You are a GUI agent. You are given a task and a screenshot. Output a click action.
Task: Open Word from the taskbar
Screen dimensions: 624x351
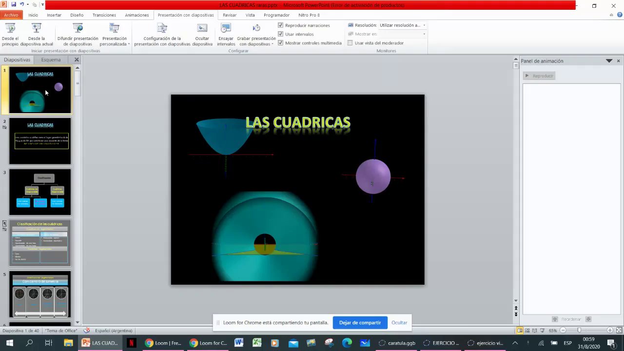[239, 343]
